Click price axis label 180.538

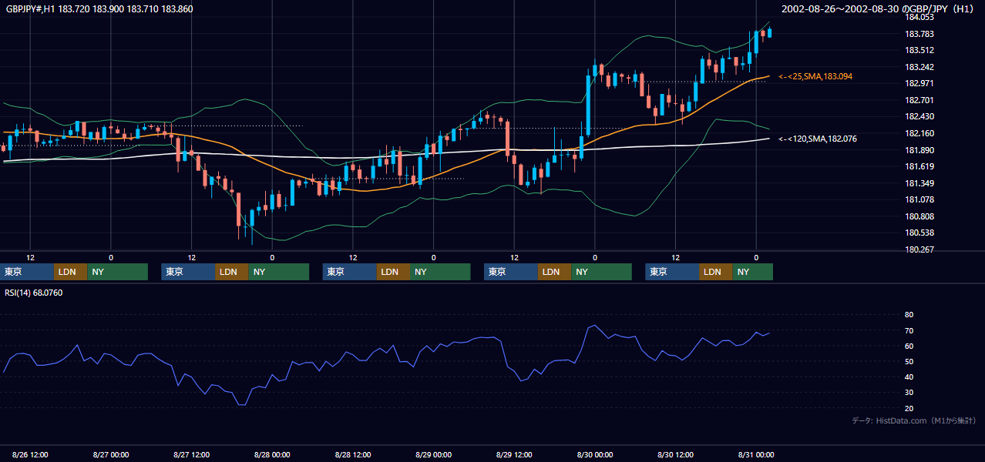coord(919,233)
